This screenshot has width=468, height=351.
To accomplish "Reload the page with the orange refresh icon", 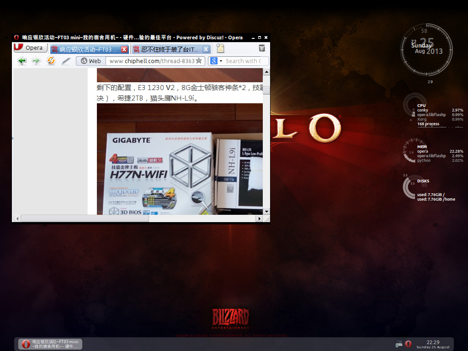I will click(51, 61).
